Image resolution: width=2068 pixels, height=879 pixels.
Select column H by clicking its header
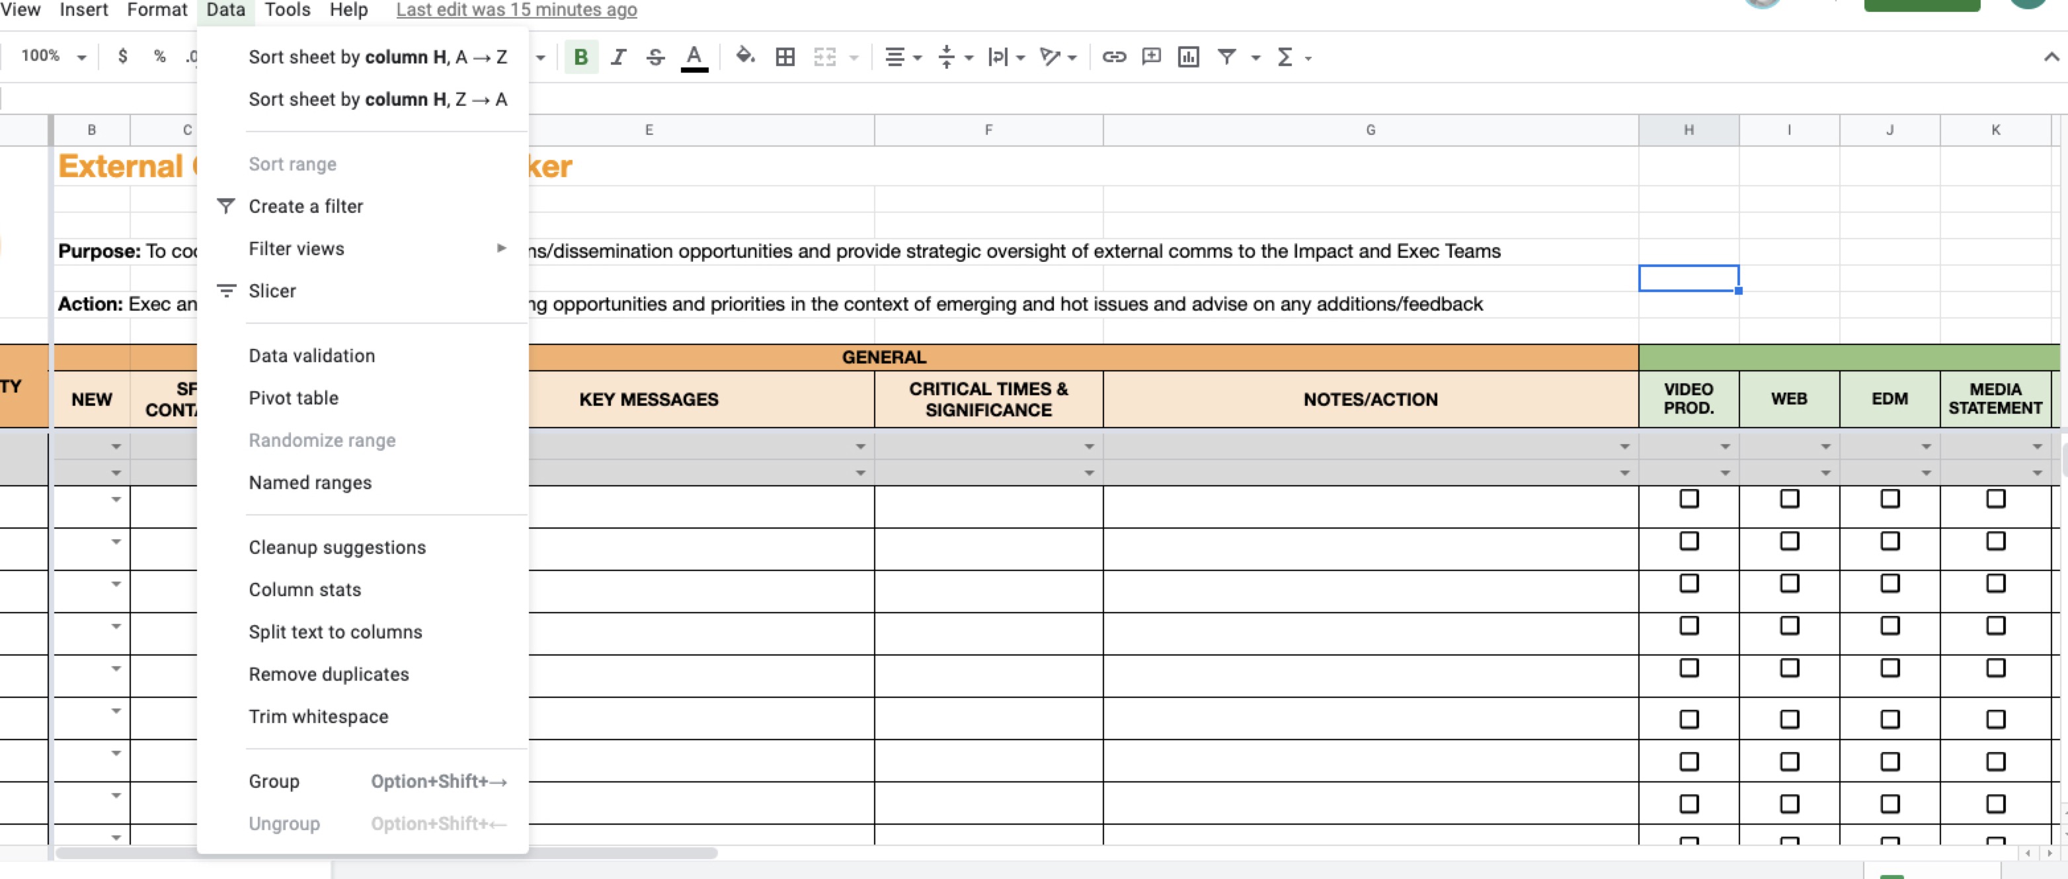[1689, 130]
